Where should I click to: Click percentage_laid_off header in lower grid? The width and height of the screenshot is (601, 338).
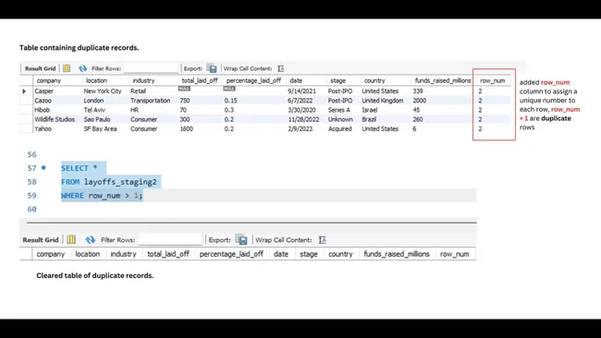(x=231, y=254)
